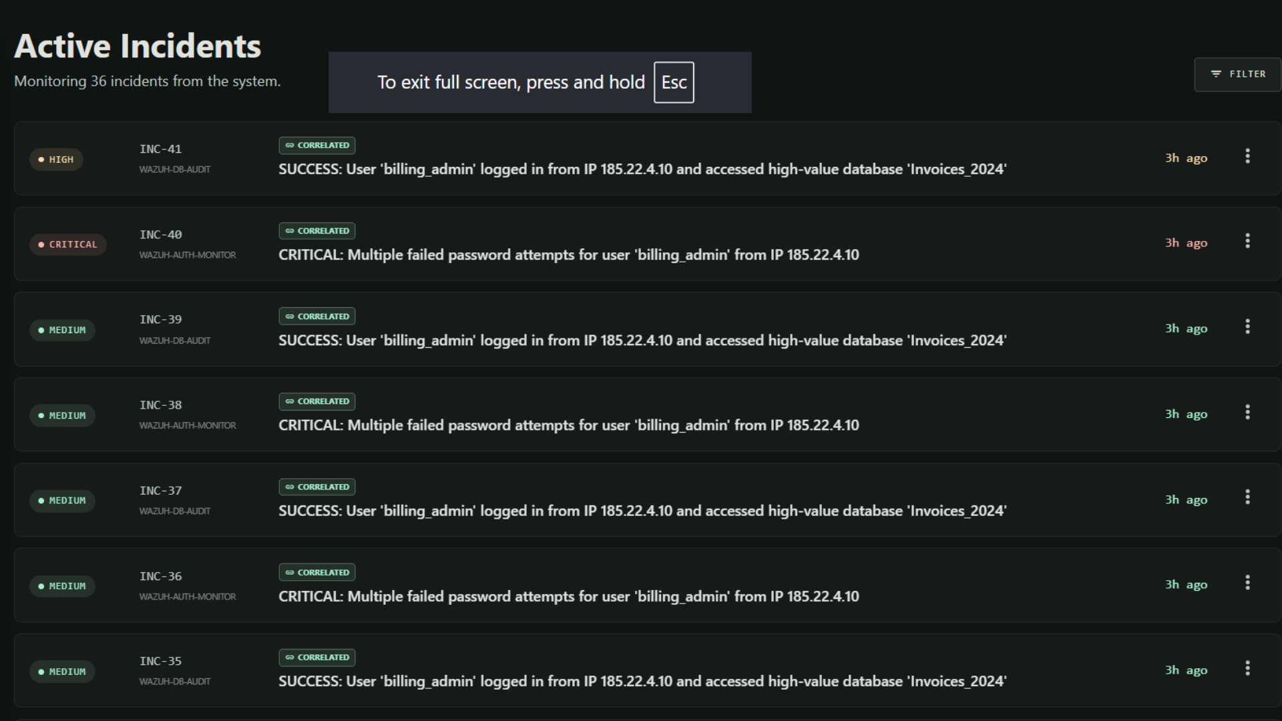This screenshot has width=1282, height=721.
Task: Click the CORRELATED tag on INC-35
Action: pyautogui.click(x=317, y=658)
